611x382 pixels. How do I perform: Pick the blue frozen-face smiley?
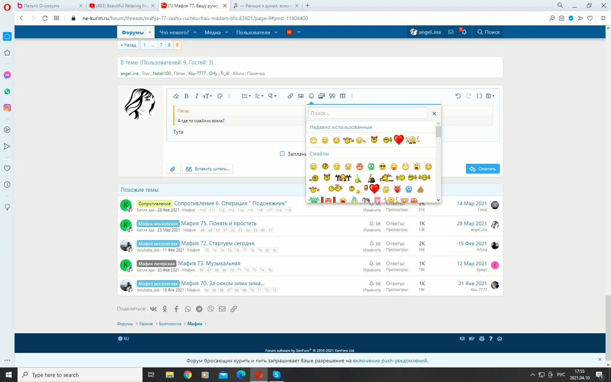(x=409, y=189)
